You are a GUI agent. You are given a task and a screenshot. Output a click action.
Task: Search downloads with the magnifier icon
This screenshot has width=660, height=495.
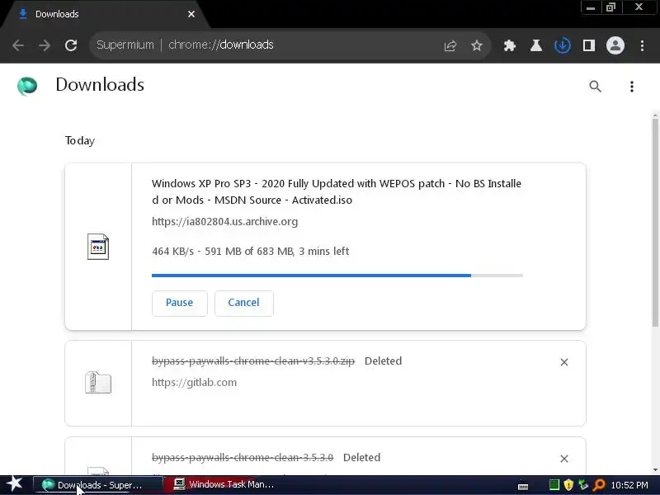coord(595,87)
